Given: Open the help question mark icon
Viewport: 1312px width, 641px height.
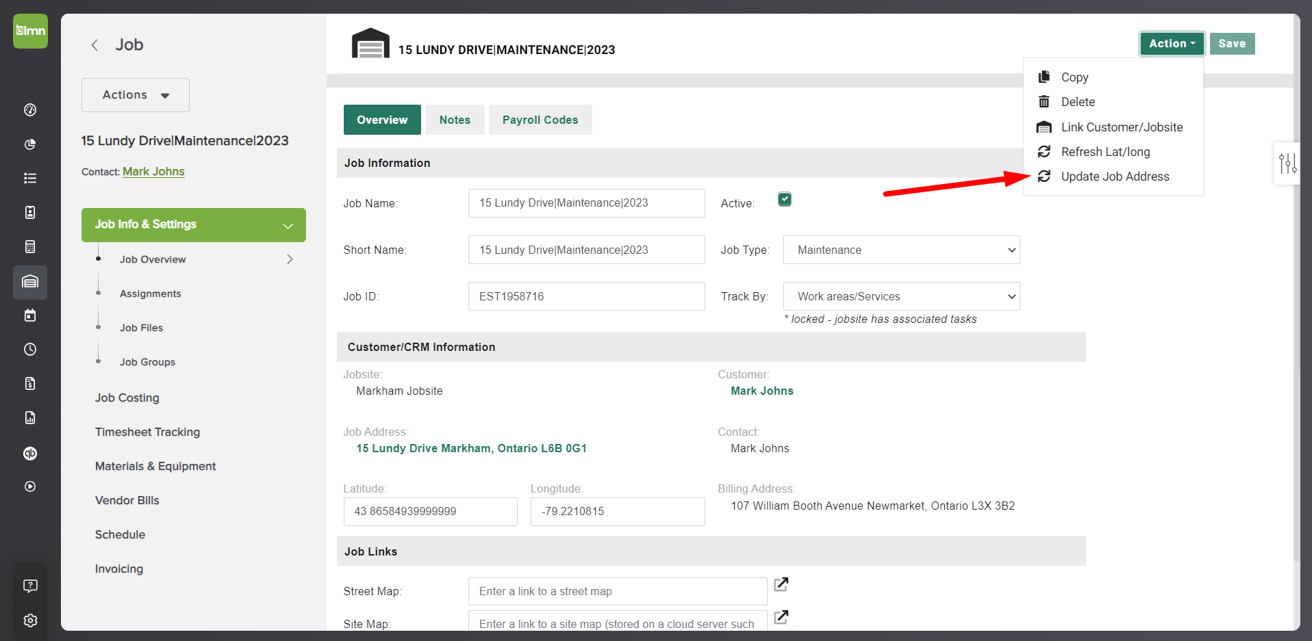Looking at the screenshot, I should tap(30, 586).
